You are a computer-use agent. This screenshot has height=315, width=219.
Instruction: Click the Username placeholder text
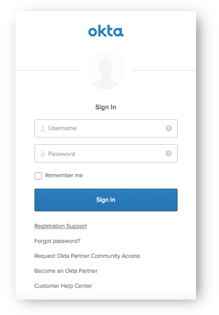coord(62,128)
